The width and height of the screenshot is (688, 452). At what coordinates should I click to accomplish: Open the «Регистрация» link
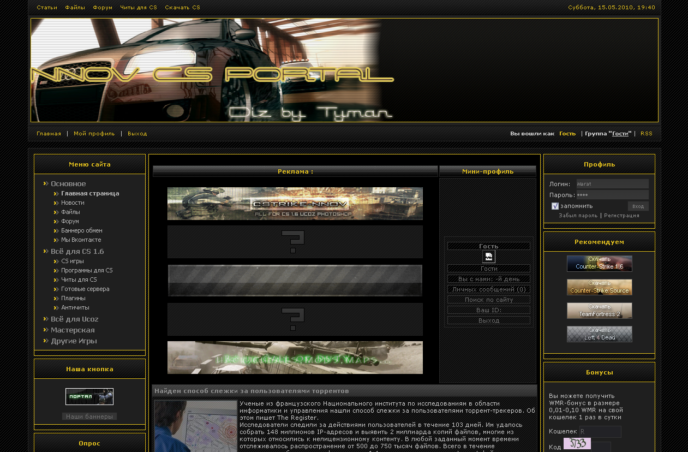coord(621,216)
